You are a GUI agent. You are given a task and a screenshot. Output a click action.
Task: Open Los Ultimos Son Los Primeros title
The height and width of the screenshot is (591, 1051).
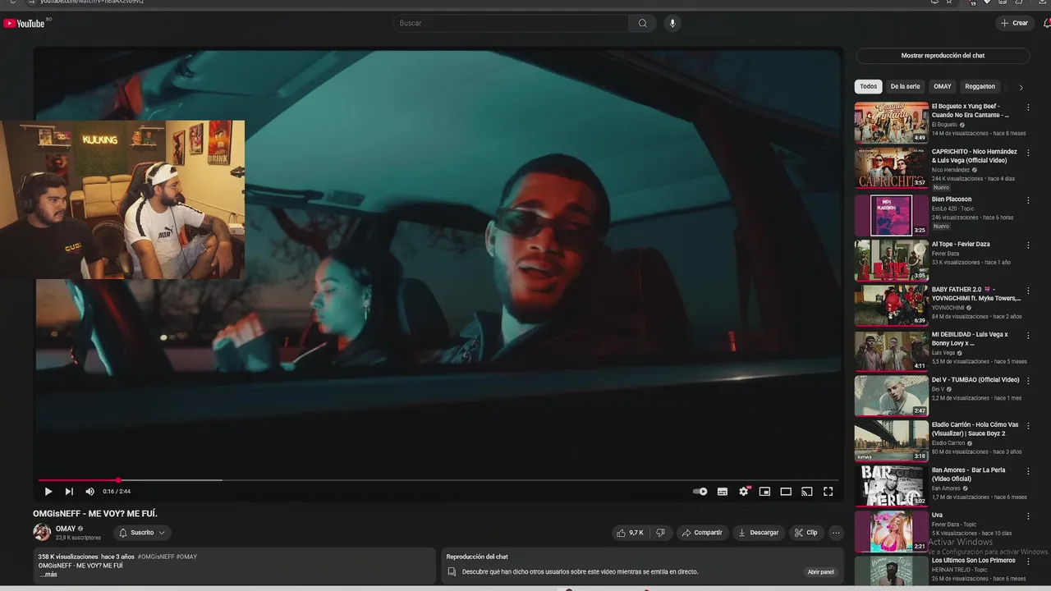(974, 560)
